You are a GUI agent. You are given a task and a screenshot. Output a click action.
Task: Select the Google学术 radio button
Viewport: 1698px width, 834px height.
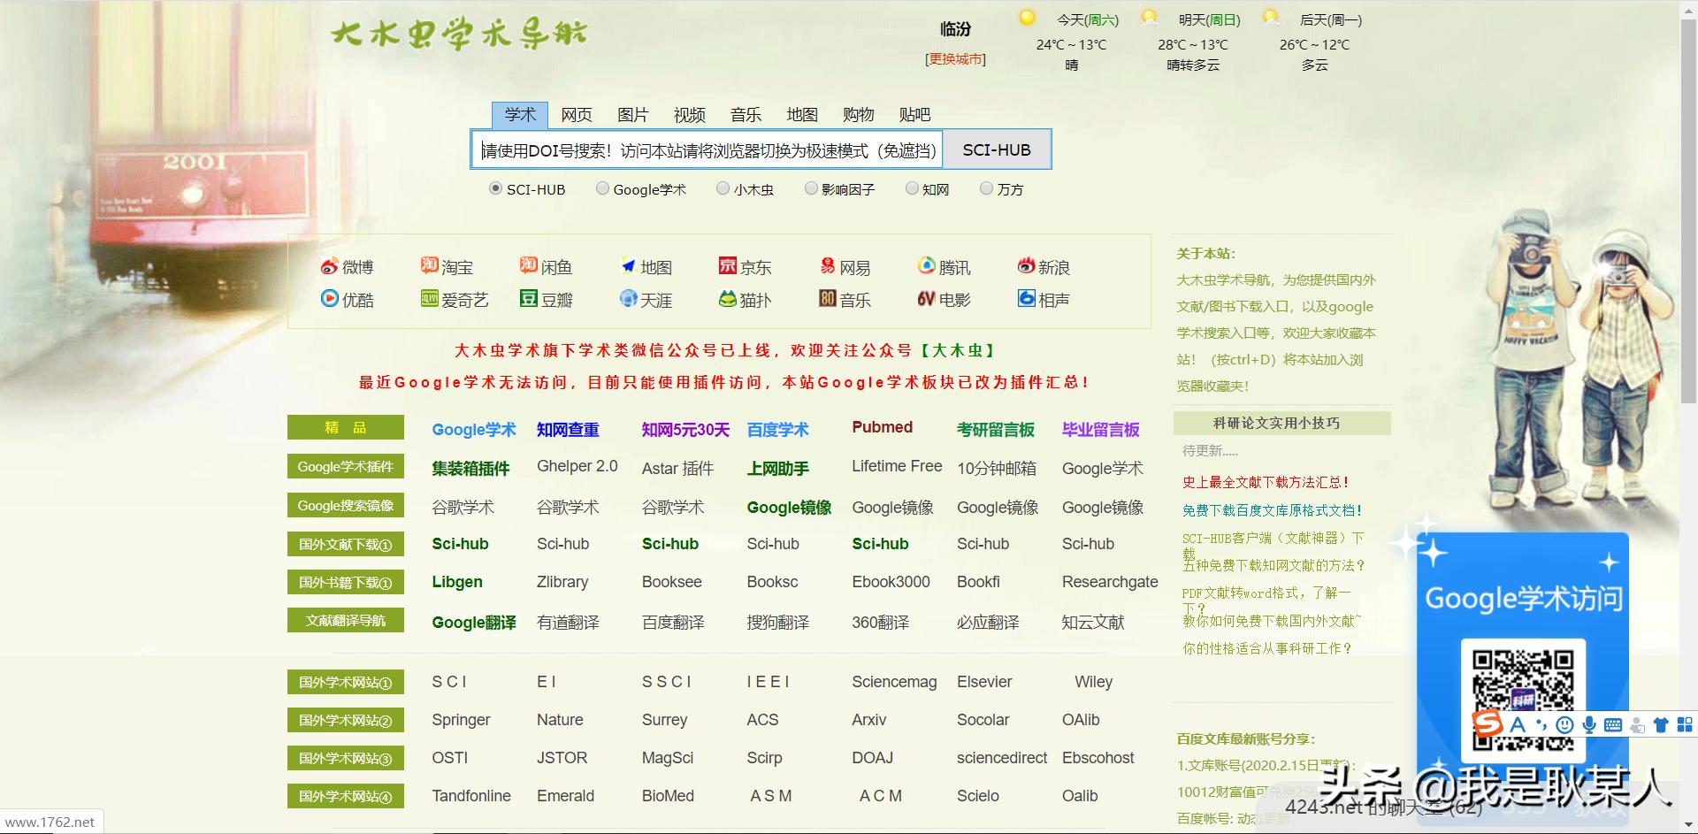603,187
